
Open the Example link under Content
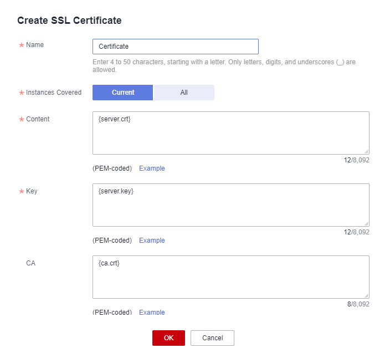[152, 168]
